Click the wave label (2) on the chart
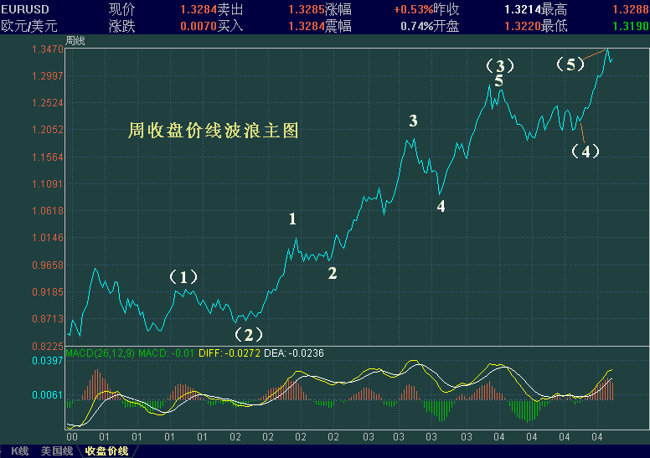This screenshot has height=458, width=650. tap(249, 335)
